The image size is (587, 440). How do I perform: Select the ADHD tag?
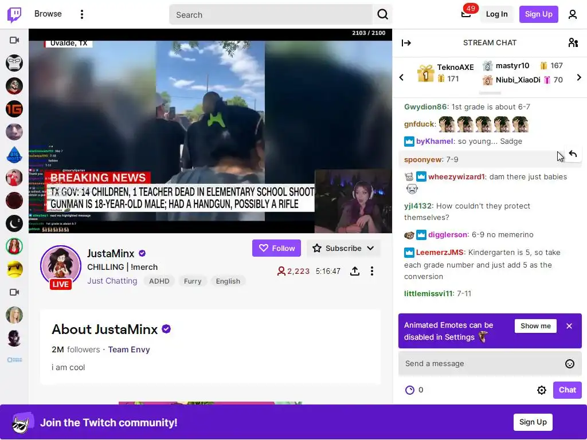pyautogui.click(x=159, y=281)
